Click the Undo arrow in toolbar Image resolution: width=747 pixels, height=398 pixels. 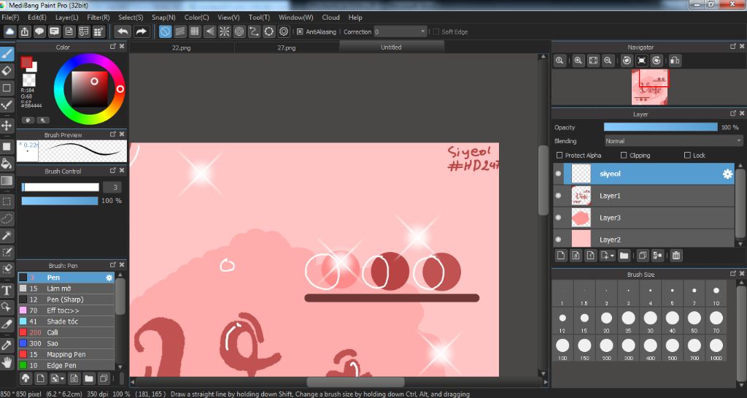point(123,31)
